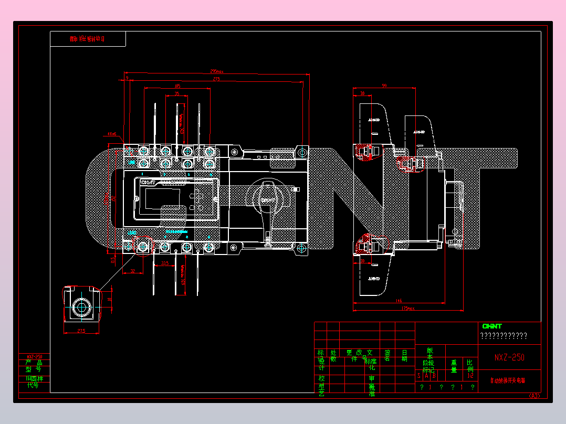Click the "4Xø6" hole callout
The image size is (566, 424).
point(112,134)
